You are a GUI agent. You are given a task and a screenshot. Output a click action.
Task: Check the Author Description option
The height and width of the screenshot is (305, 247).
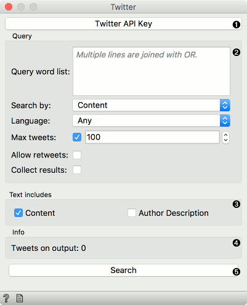[x=132, y=213]
